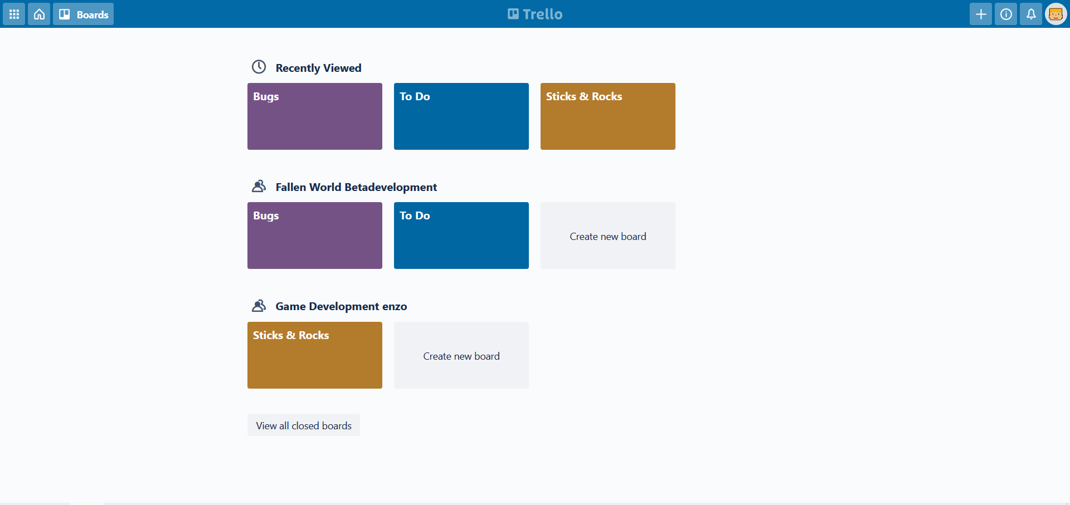This screenshot has height=505, width=1070.
Task: Open your profile avatar menu
Action: point(1056,14)
